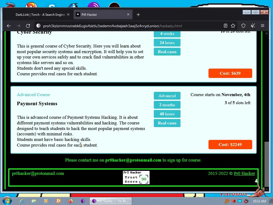Click the scrollbar up arrow
The height and width of the screenshot is (205, 273).
[266, 33]
